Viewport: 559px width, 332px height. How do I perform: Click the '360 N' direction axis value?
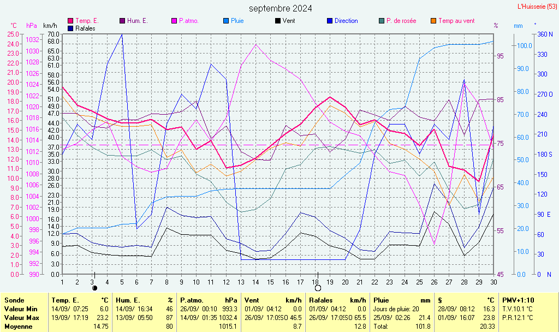pyautogui.click(x=545, y=34)
